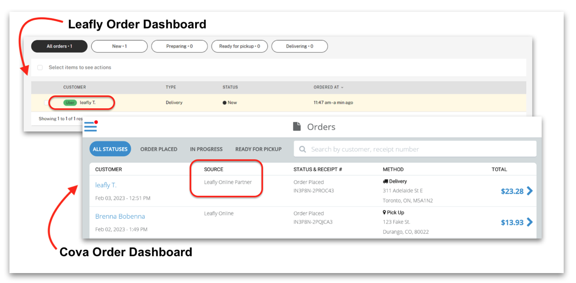Switch to READY FOR PICKUP tab
Viewport: 576px width, 283px height.
[258, 149]
